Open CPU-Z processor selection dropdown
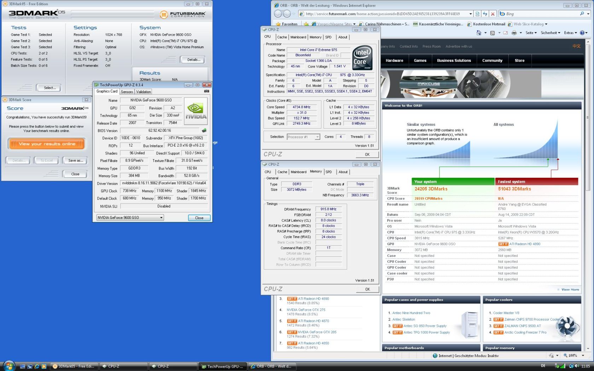This screenshot has width=594, height=371. 303,137
